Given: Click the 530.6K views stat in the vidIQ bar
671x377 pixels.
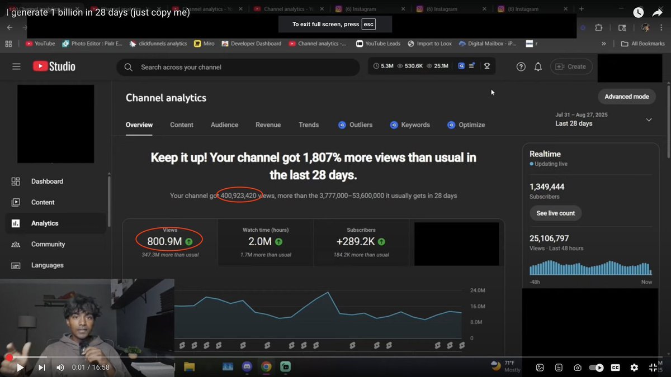Looking at the screenshot, I should click(x=410, y=66).
